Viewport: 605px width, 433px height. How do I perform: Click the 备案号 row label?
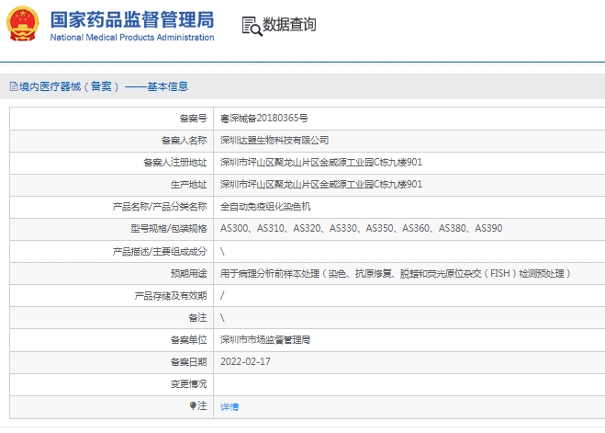tap(193, 119)
